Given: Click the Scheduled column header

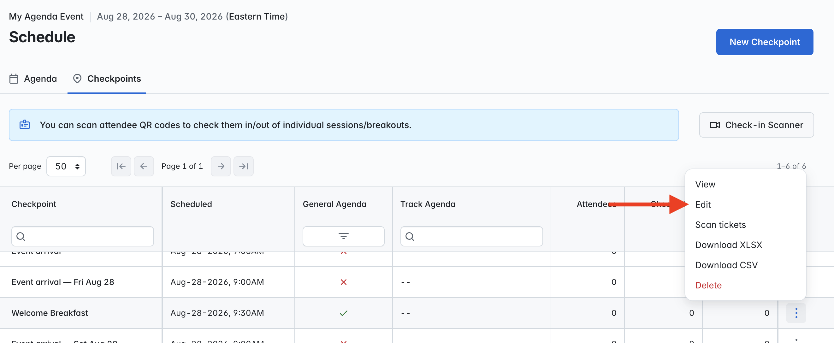Looking at the screenshot, I should click(191, 204).
